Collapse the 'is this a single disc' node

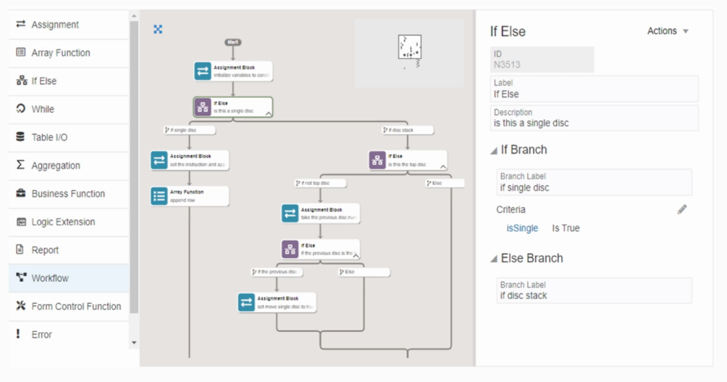coord(268,113)
